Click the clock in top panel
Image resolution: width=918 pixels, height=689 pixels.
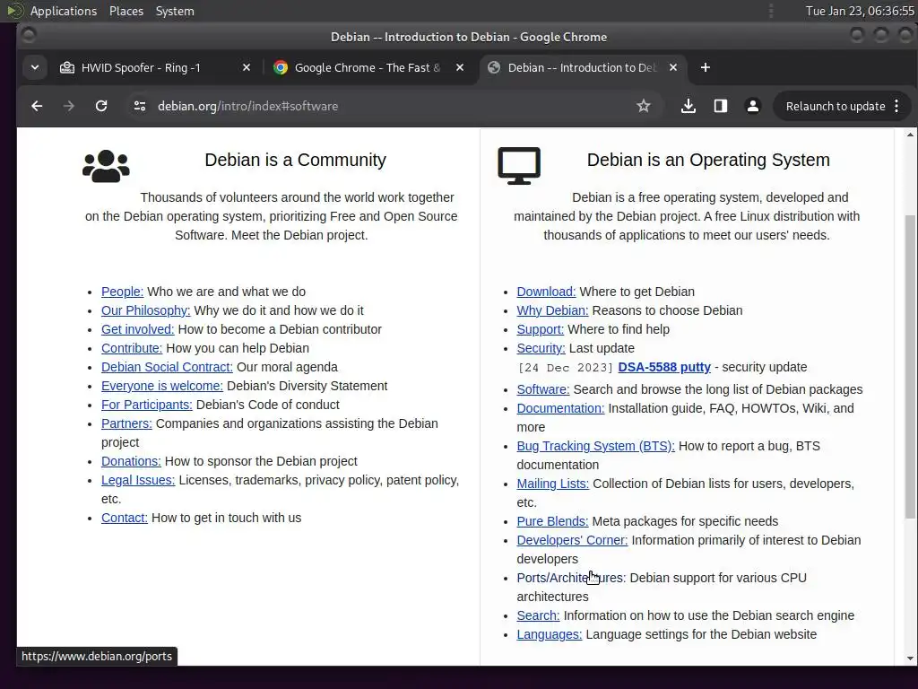[x=860, y=11]
